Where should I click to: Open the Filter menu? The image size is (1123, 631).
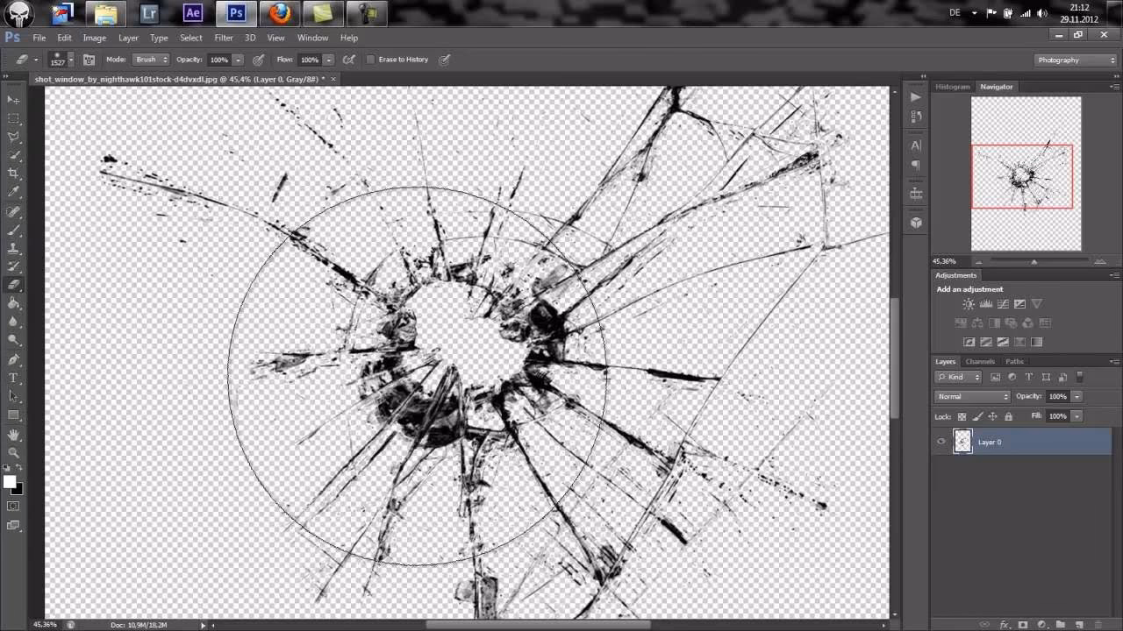point(224,38)
